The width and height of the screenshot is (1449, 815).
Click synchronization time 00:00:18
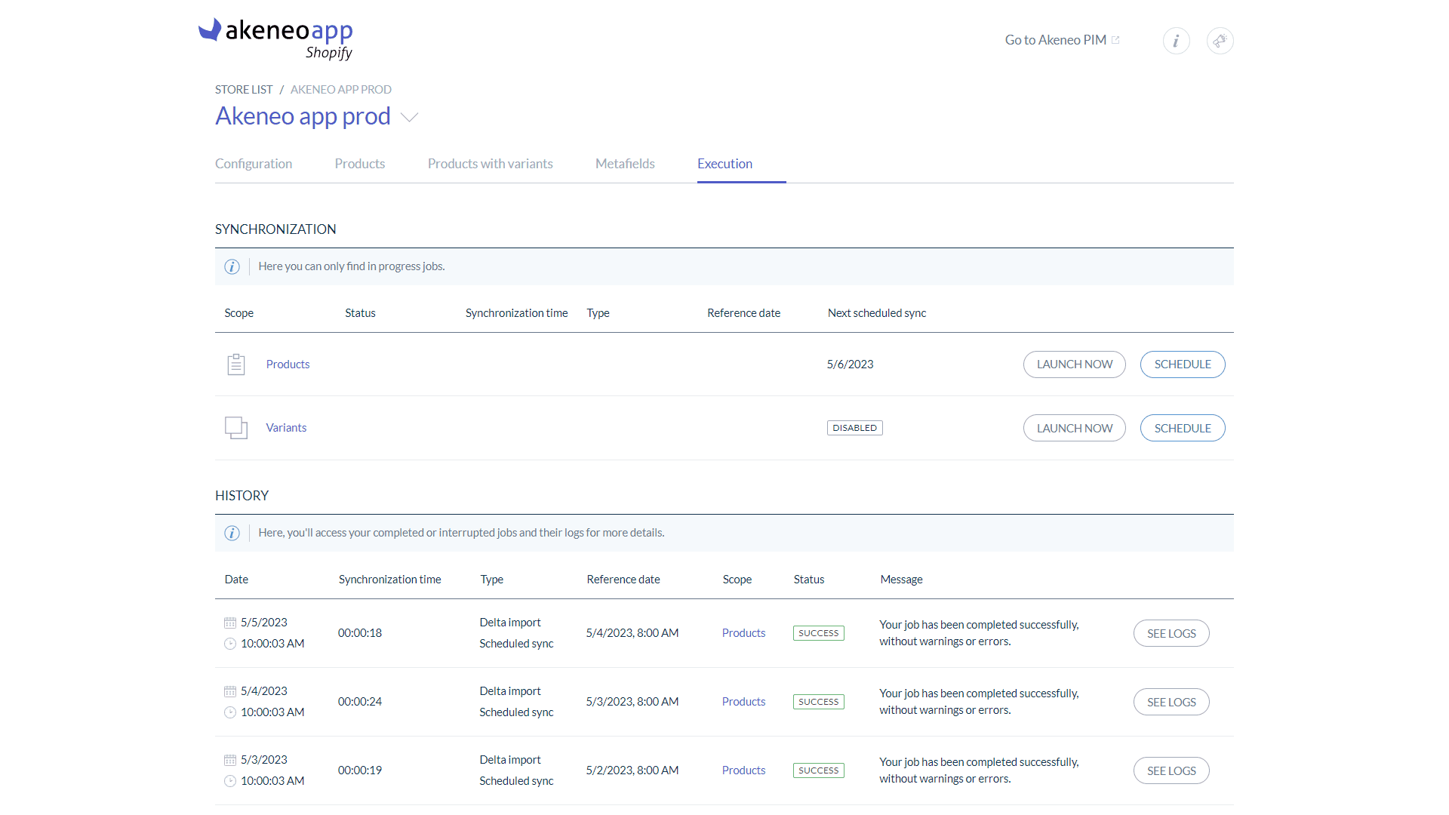point(360,633)
